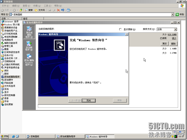Click the 名称 column header

11,19
